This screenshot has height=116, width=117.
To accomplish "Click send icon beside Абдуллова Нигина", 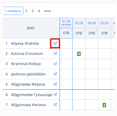I will (x=55, y=105).
